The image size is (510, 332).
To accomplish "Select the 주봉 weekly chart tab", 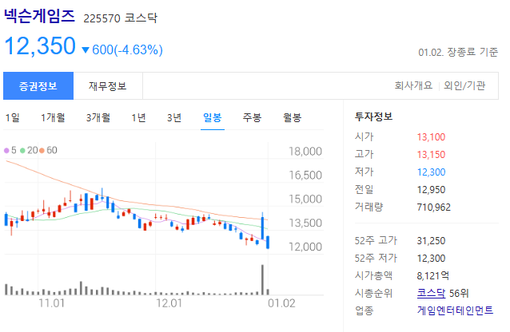I will pos(252,117).
